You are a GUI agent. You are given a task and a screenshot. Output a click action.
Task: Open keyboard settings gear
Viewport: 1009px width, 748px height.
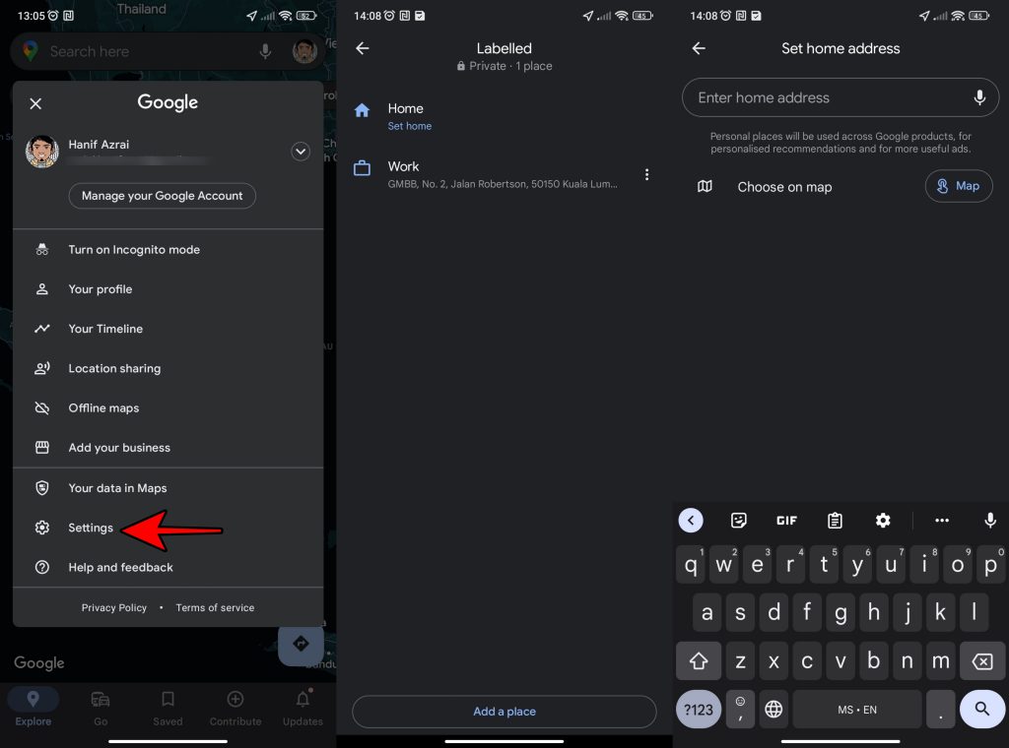[883, 521]
